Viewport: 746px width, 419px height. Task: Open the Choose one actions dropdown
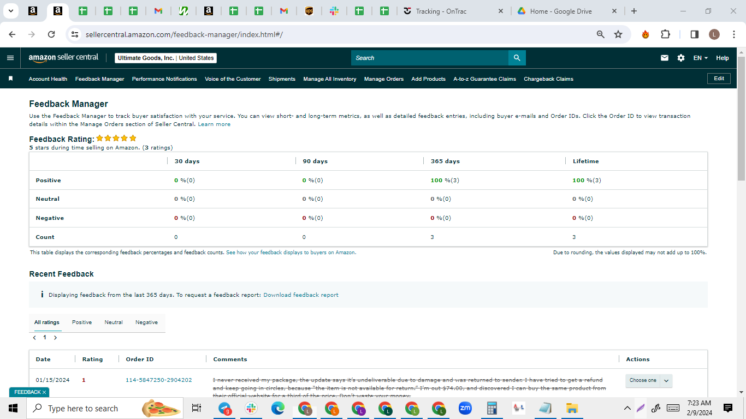pyautogui.click(x=649, y=380)
